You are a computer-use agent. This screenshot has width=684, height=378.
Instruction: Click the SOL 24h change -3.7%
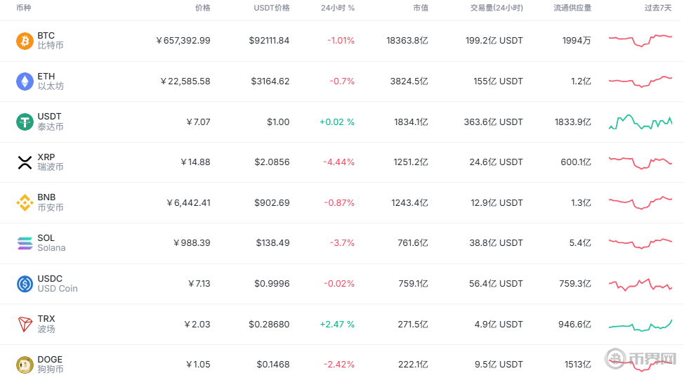pyautogui.click(x=343, y=243)
